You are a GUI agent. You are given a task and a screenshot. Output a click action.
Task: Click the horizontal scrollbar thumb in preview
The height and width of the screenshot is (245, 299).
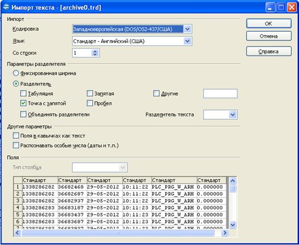point(118,233)
